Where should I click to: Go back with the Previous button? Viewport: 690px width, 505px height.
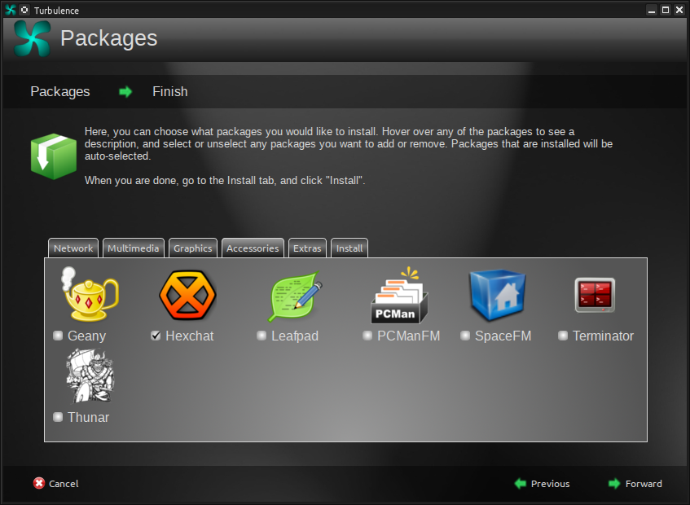(543, 484)
